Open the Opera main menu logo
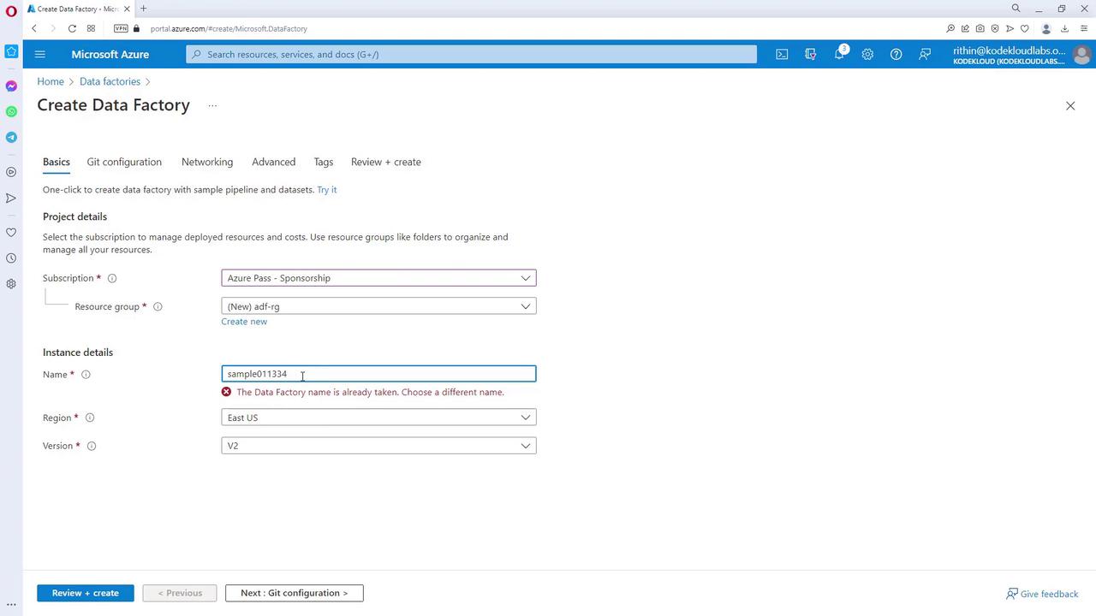 point(11,11)
